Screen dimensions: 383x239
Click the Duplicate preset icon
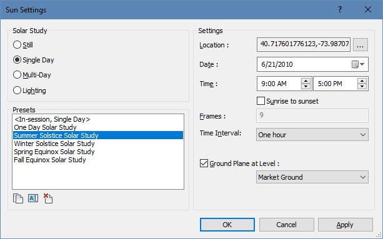18,198
